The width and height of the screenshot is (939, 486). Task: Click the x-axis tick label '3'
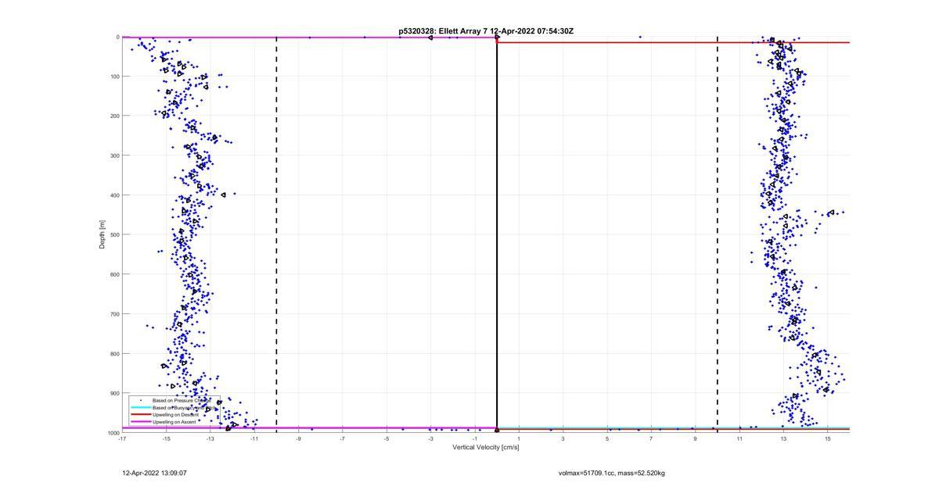[563, 439]
